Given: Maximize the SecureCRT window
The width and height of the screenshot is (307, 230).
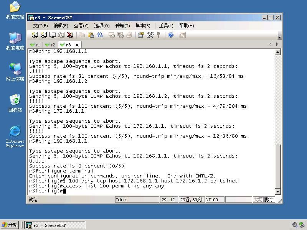Looking at the screenshot, I should pos(271,18).
